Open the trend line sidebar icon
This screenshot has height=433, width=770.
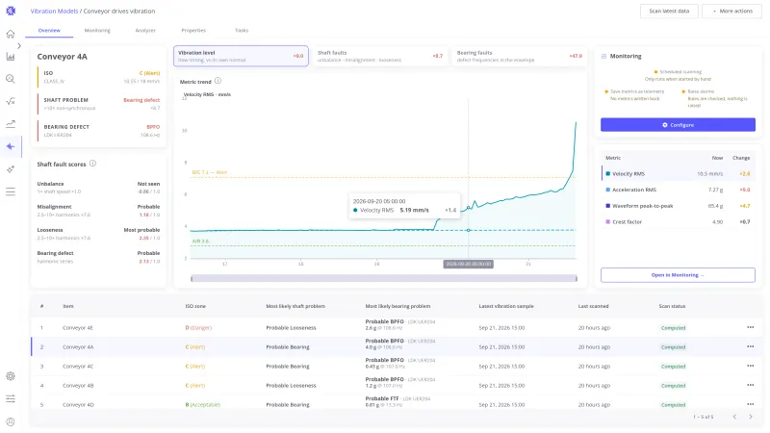click(x=11, y=124)
